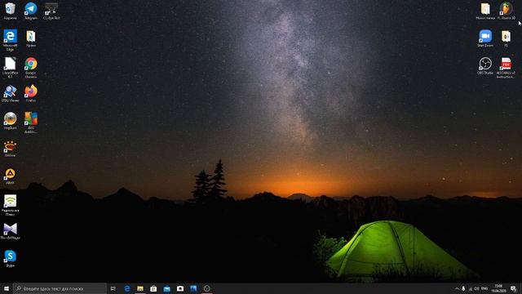This screenshot has width=522, height=294.
Task: Click the taskbar search box
Action: (x=60, y=288)
